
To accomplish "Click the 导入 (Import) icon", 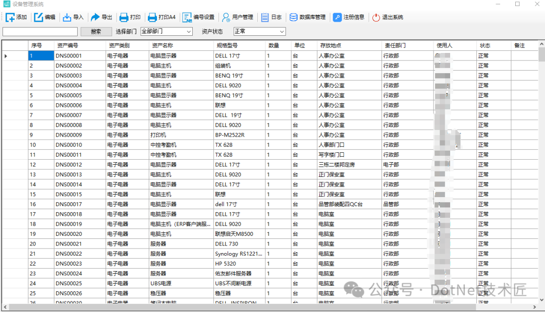I will click(x=67, y=17).
